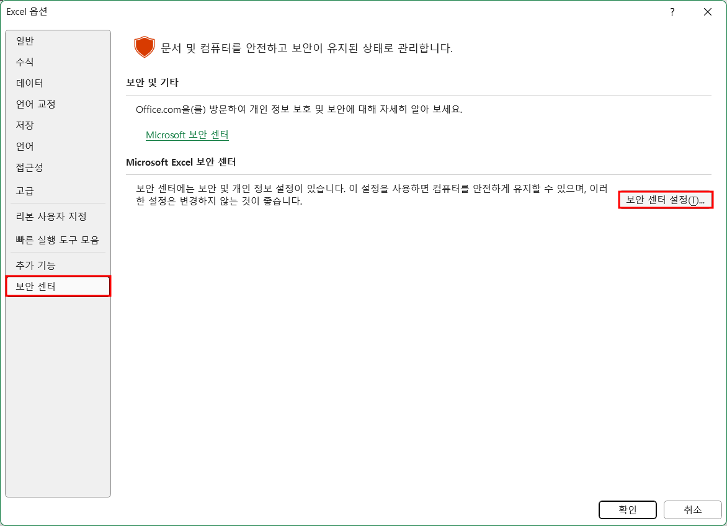
Task: Select the 저장 category
Action: pyautogui.click(x=58, y=125)
